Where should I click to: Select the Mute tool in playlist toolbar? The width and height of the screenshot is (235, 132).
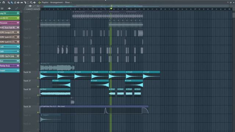click(x=18, y=3)
